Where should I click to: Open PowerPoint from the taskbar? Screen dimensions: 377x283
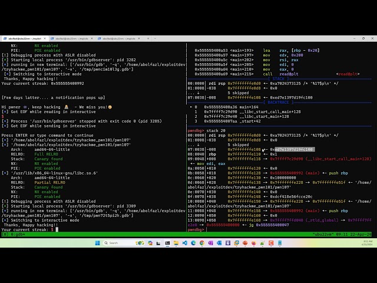[245, 243]
